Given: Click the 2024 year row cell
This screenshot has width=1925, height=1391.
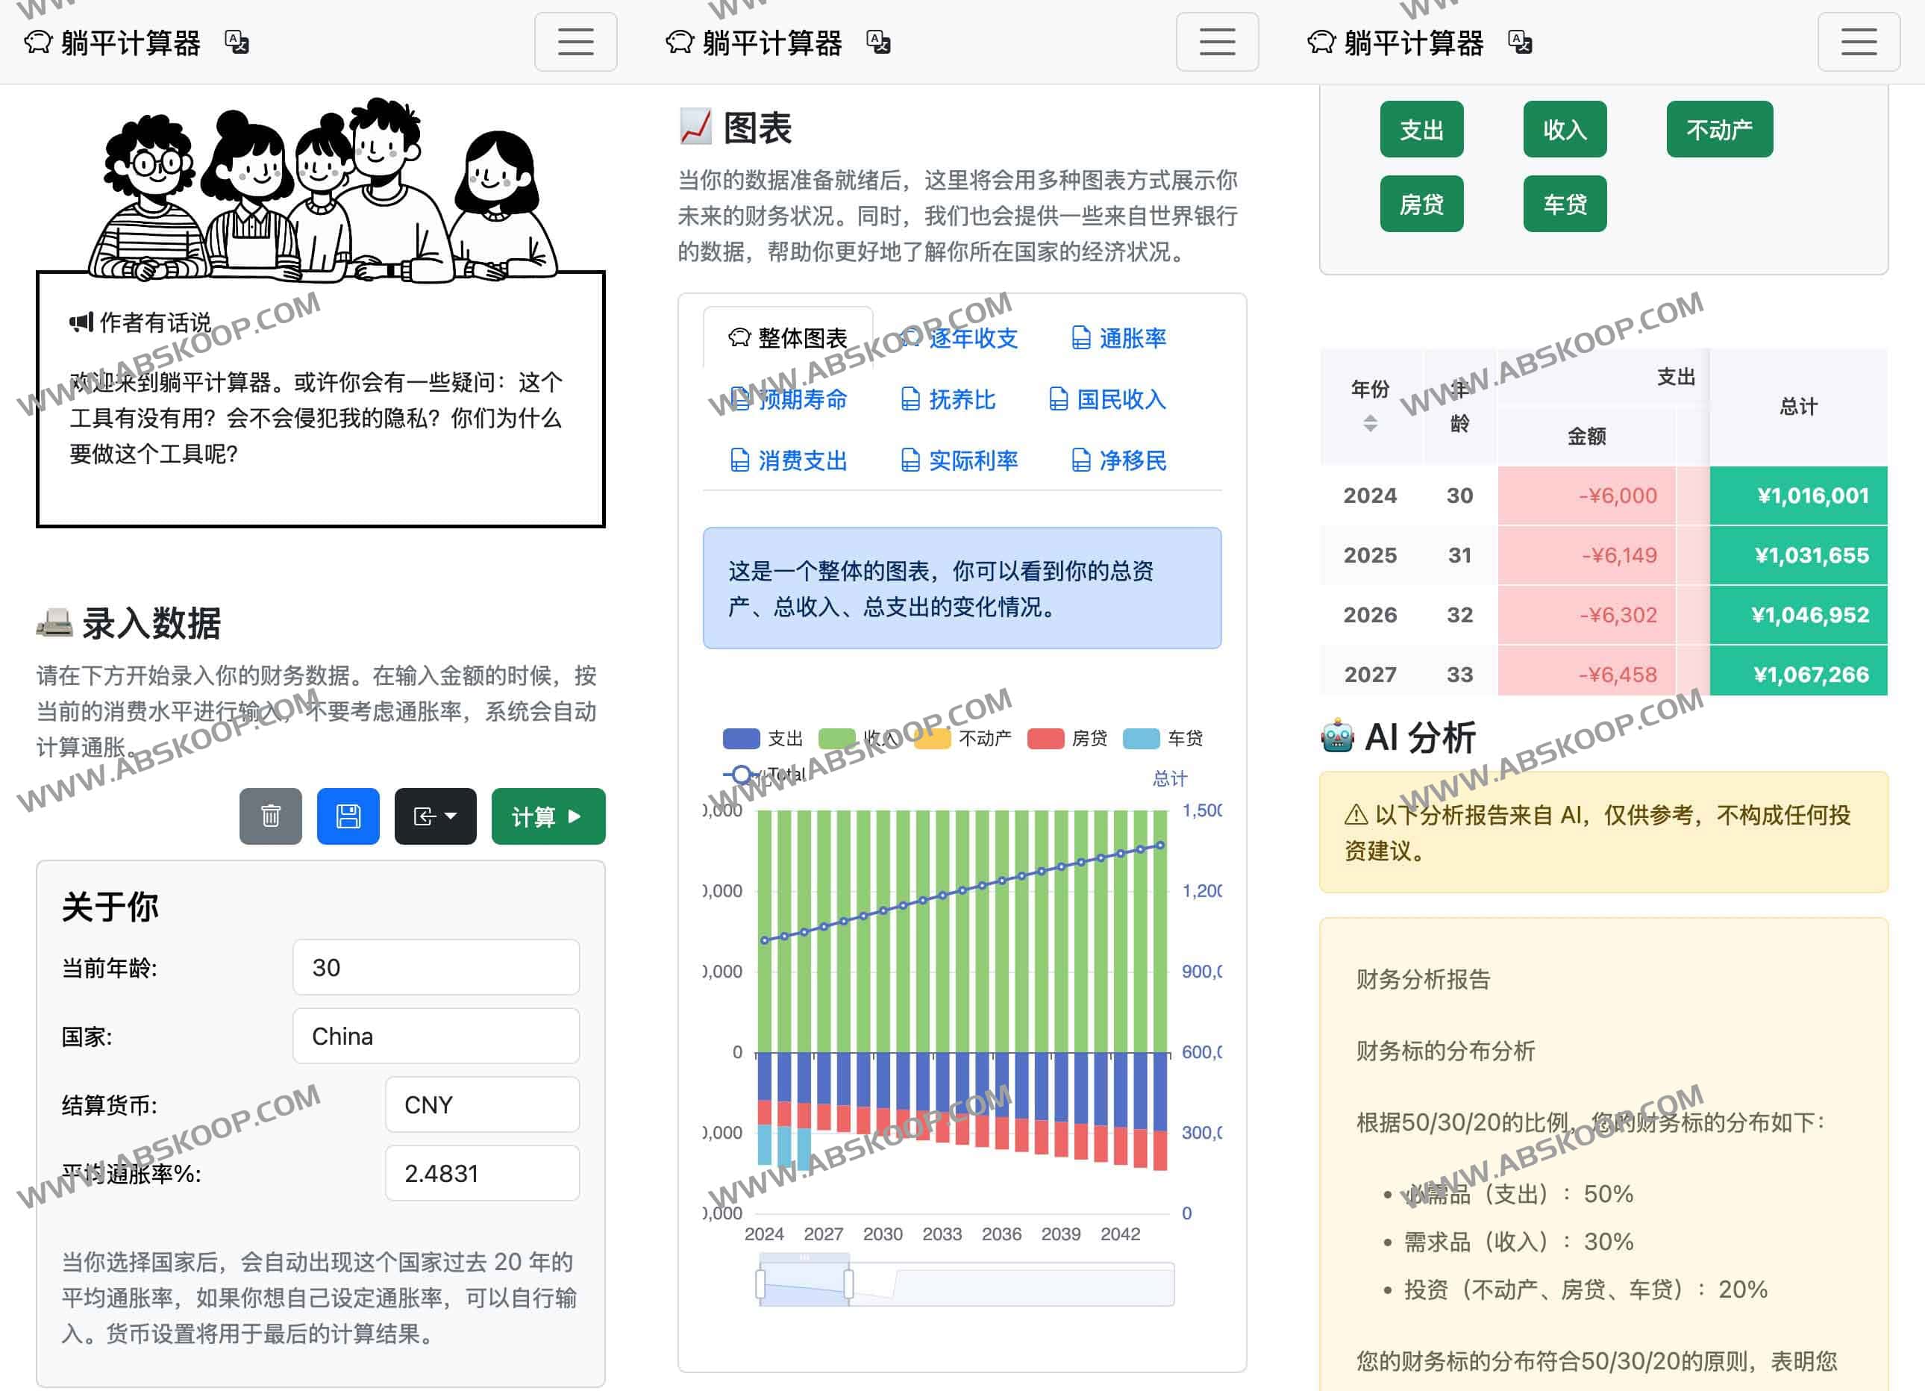Looking at the screenshot, I should (1370, 496).
